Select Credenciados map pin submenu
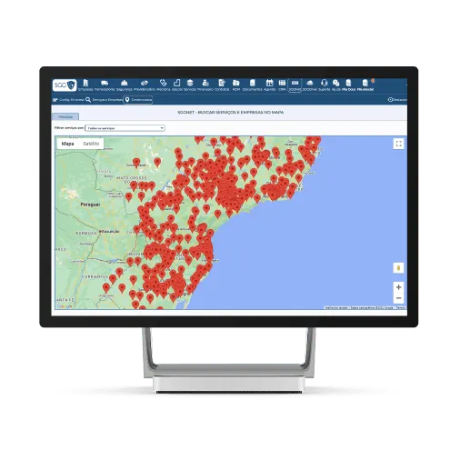This screenshot has width=460, height=460. click(138, 100)
